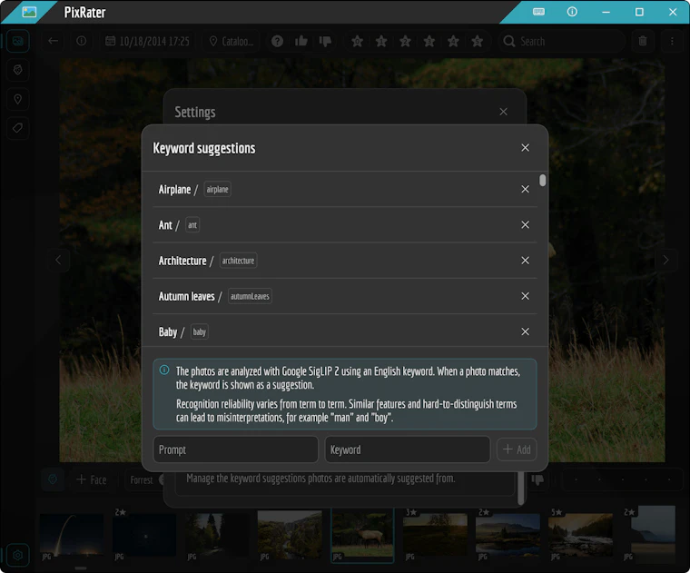This screenshot has width=690, height=573.
Task: Select the autumnLeaves tag chip
Action: (x=250, y=296)
